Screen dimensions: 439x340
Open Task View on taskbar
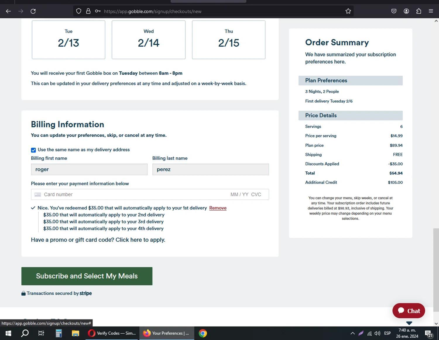41,333
